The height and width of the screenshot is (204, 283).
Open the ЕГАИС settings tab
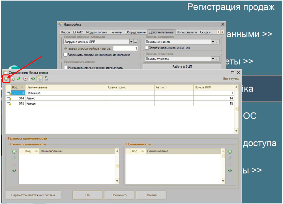tap(78, 32)
